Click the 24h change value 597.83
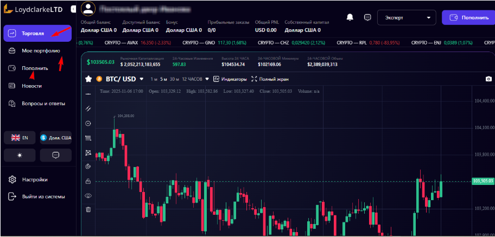 point(179,65)
